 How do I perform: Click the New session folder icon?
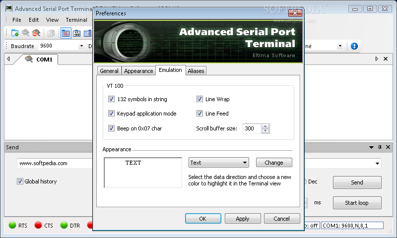coord(15,33)
